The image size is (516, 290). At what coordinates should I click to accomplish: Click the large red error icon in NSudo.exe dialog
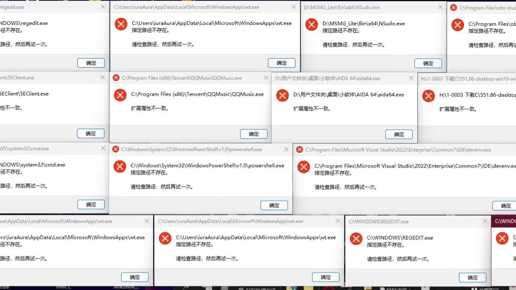coord(312,25)
